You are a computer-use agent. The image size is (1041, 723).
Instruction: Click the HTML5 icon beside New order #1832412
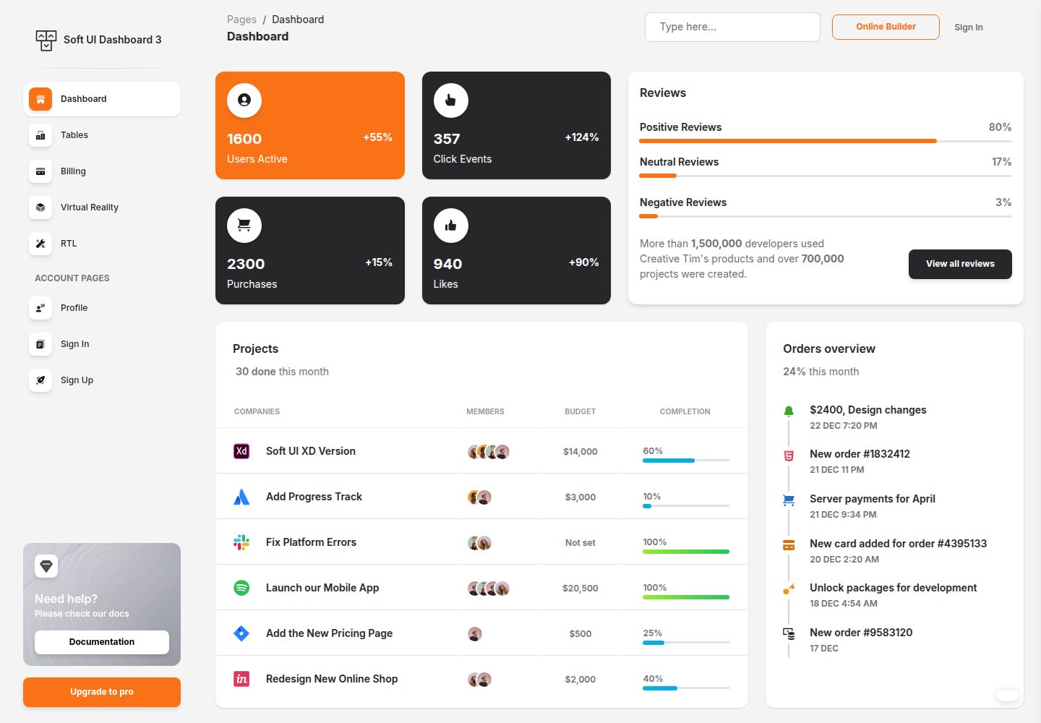tap(789, 455)
